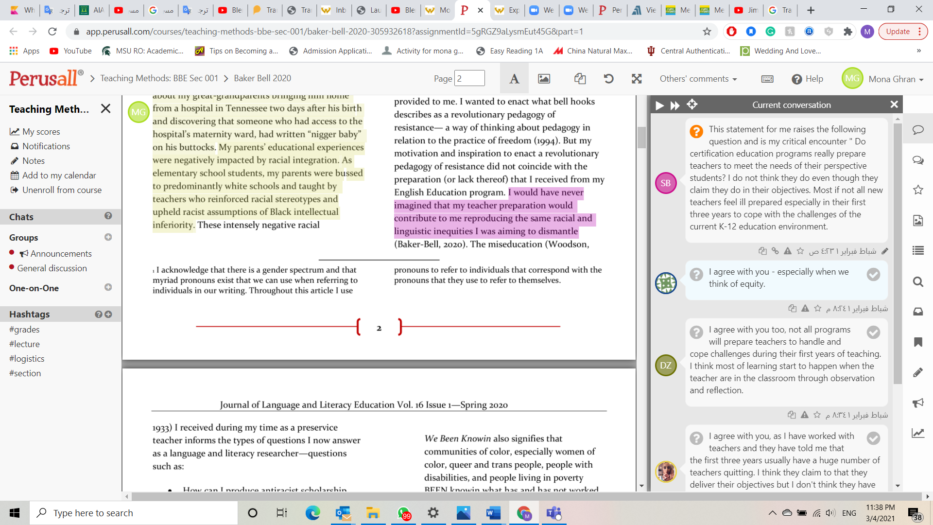Open bookmarks icon in right sidebar
Image resolution: width=933 pixels, height=525 pixels.
click(918, 342)
